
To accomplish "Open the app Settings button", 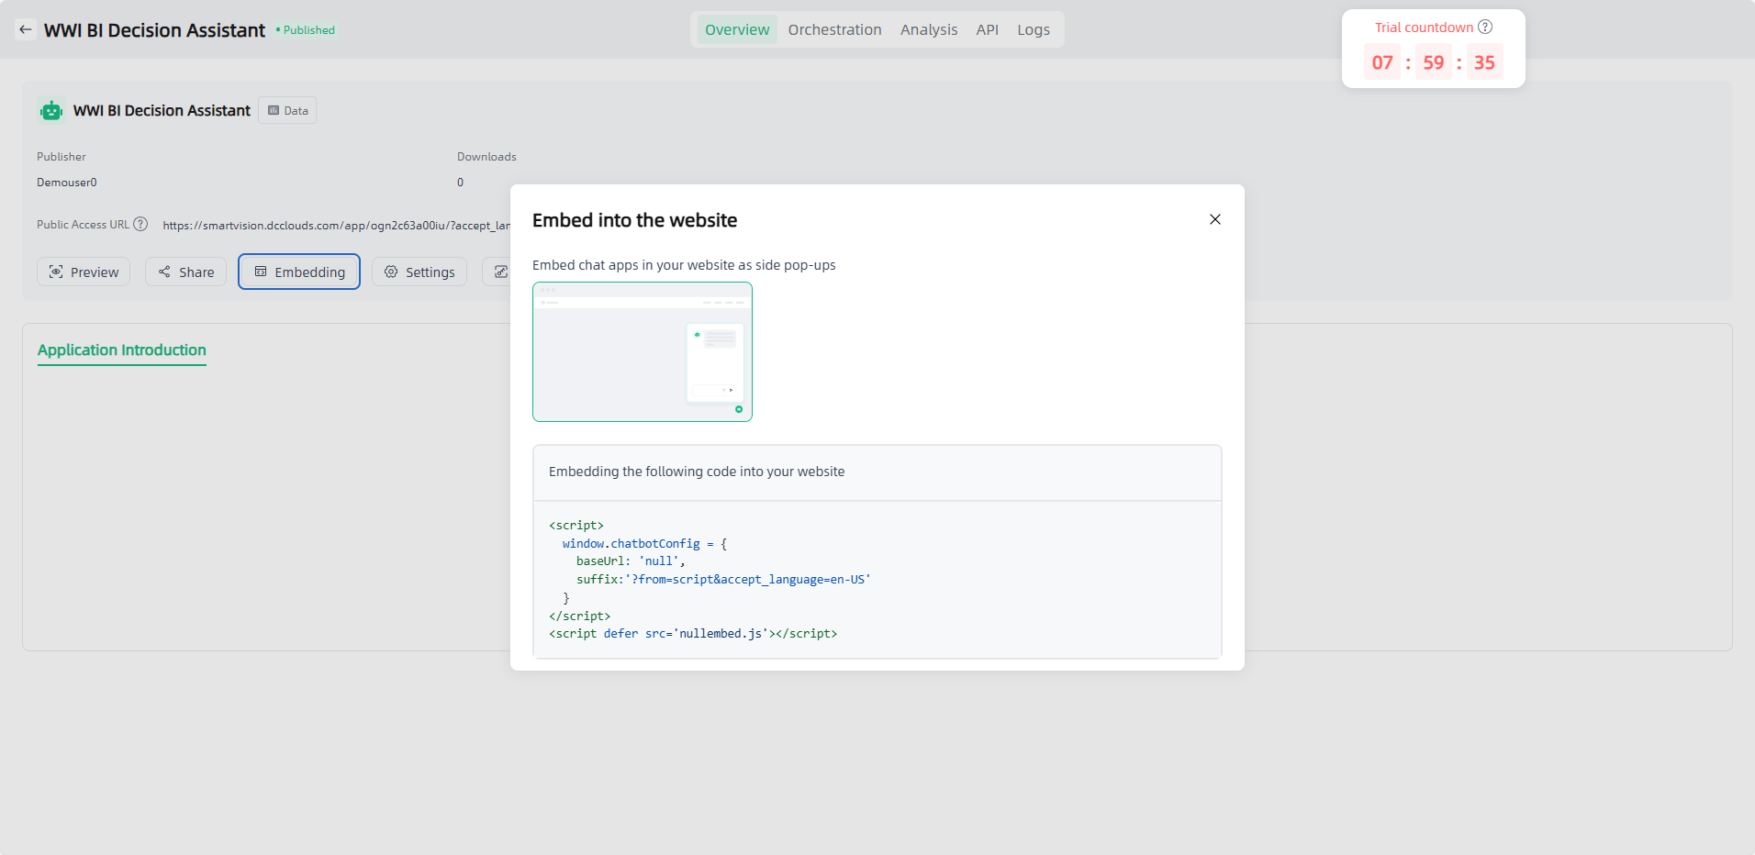I will 419,272.
